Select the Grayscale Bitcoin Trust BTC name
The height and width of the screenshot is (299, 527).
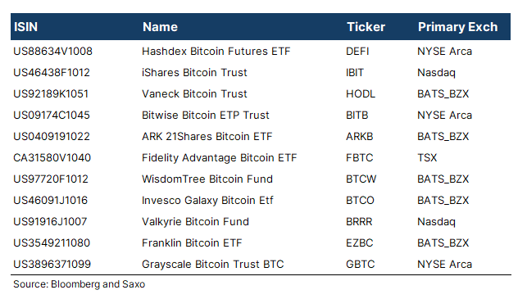212,265
